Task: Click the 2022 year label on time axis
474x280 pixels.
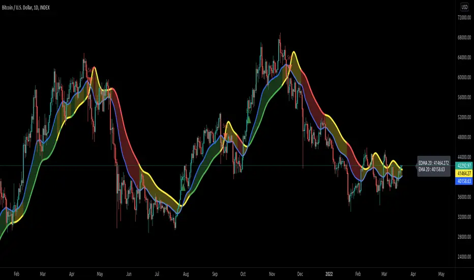Action: [x=329, y=274]
